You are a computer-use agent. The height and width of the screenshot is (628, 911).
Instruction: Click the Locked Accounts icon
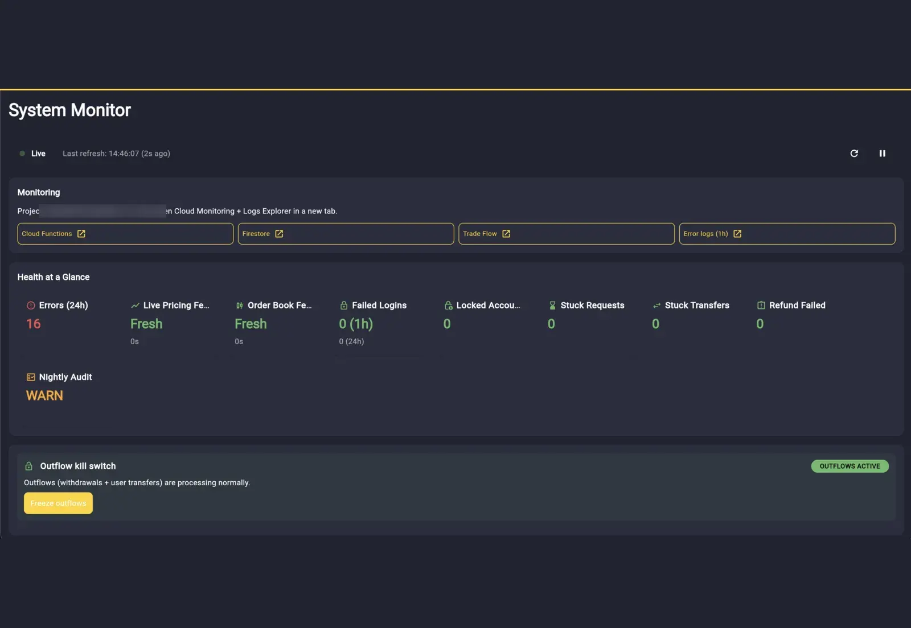(x=448, y=305)
